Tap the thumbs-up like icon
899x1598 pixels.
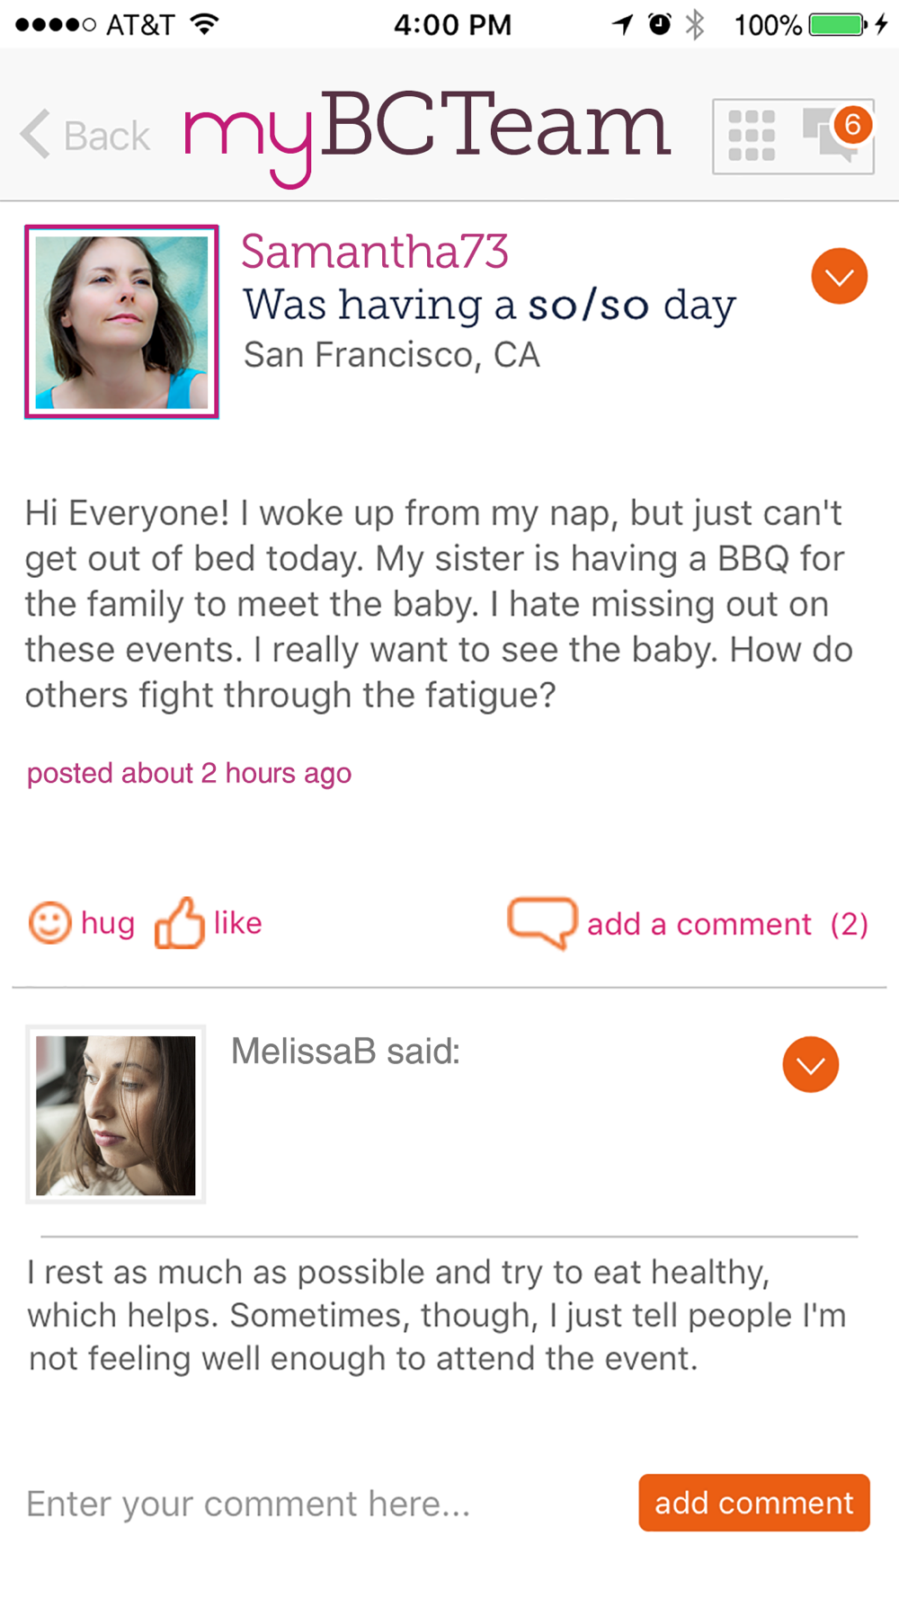180,923
